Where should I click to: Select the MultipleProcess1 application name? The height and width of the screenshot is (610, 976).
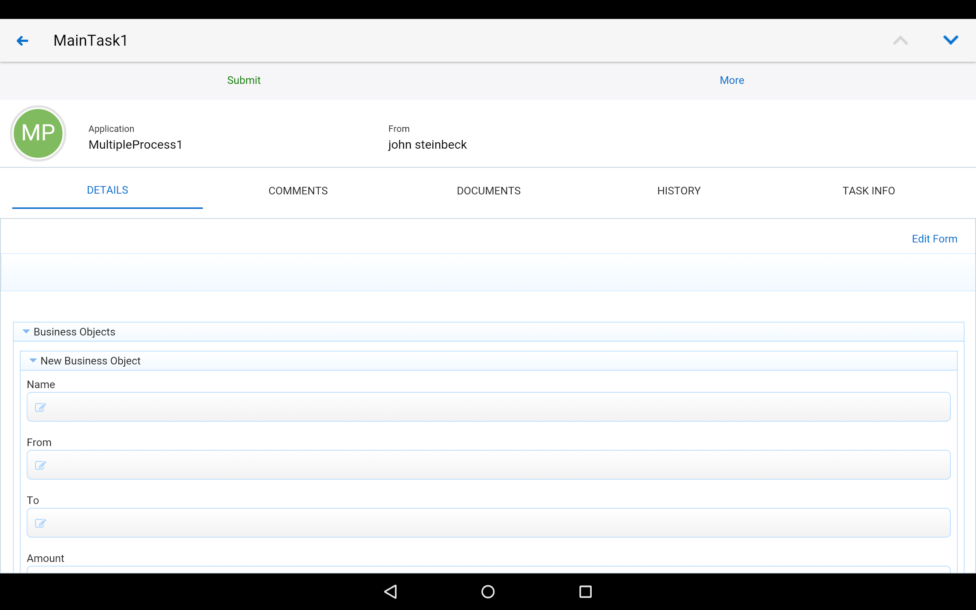pyautogui.click(x=135, y=145)
